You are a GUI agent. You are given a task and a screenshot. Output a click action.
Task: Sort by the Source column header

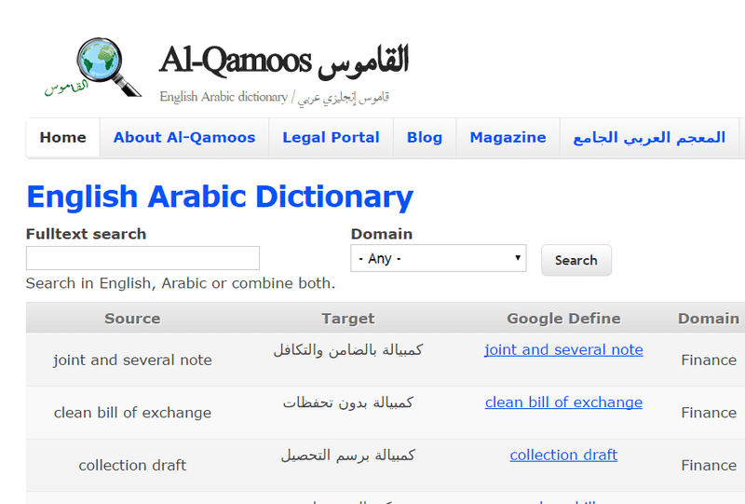(x=132, y=319)
